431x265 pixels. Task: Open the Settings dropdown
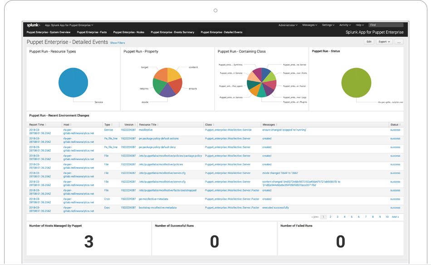point(328,25)
